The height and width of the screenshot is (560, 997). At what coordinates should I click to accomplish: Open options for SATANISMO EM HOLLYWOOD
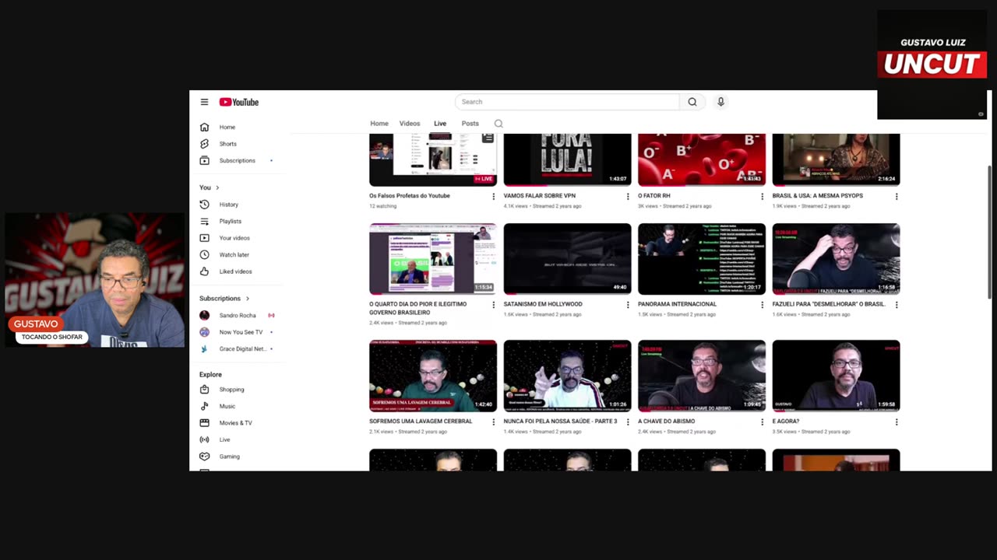tap(628, 305)
